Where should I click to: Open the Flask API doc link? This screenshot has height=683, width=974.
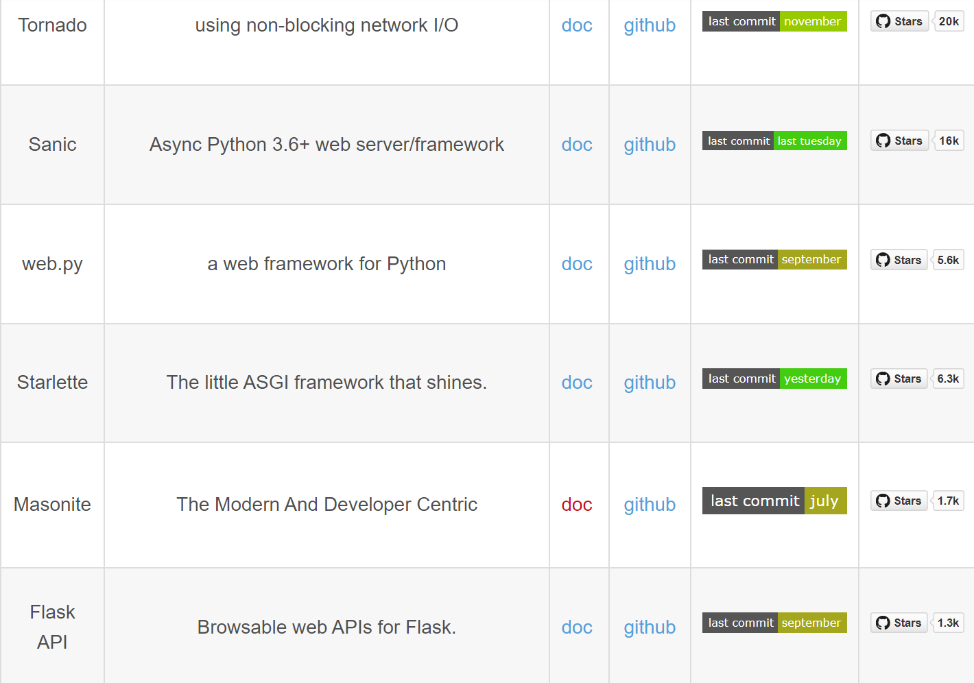pyautogui.click(x=577, y=627)
